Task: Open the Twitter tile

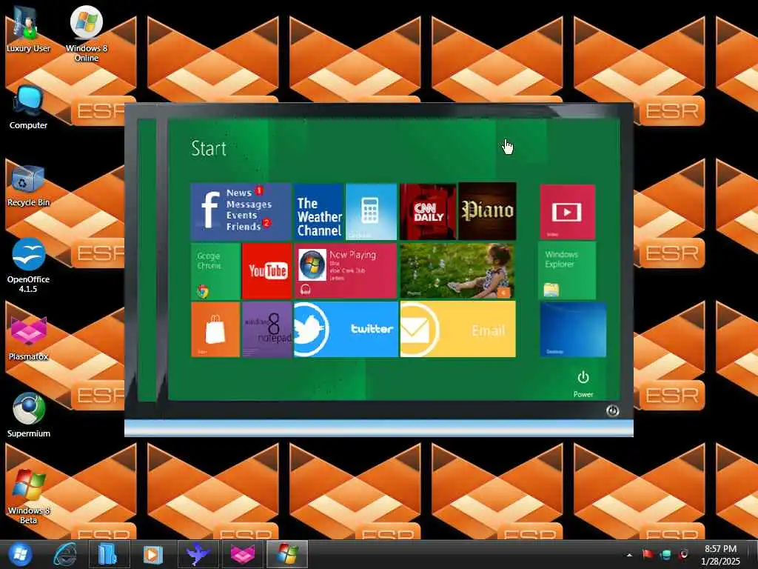Action: point(346,329)
